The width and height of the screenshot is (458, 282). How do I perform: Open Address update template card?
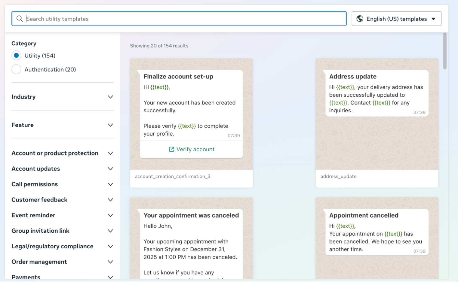(377, 123)
